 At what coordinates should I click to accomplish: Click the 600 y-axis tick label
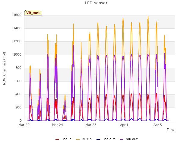click(x=18, y=81)
